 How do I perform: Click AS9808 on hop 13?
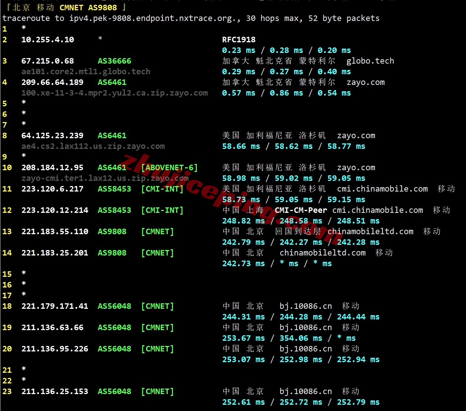coord(112,232)
